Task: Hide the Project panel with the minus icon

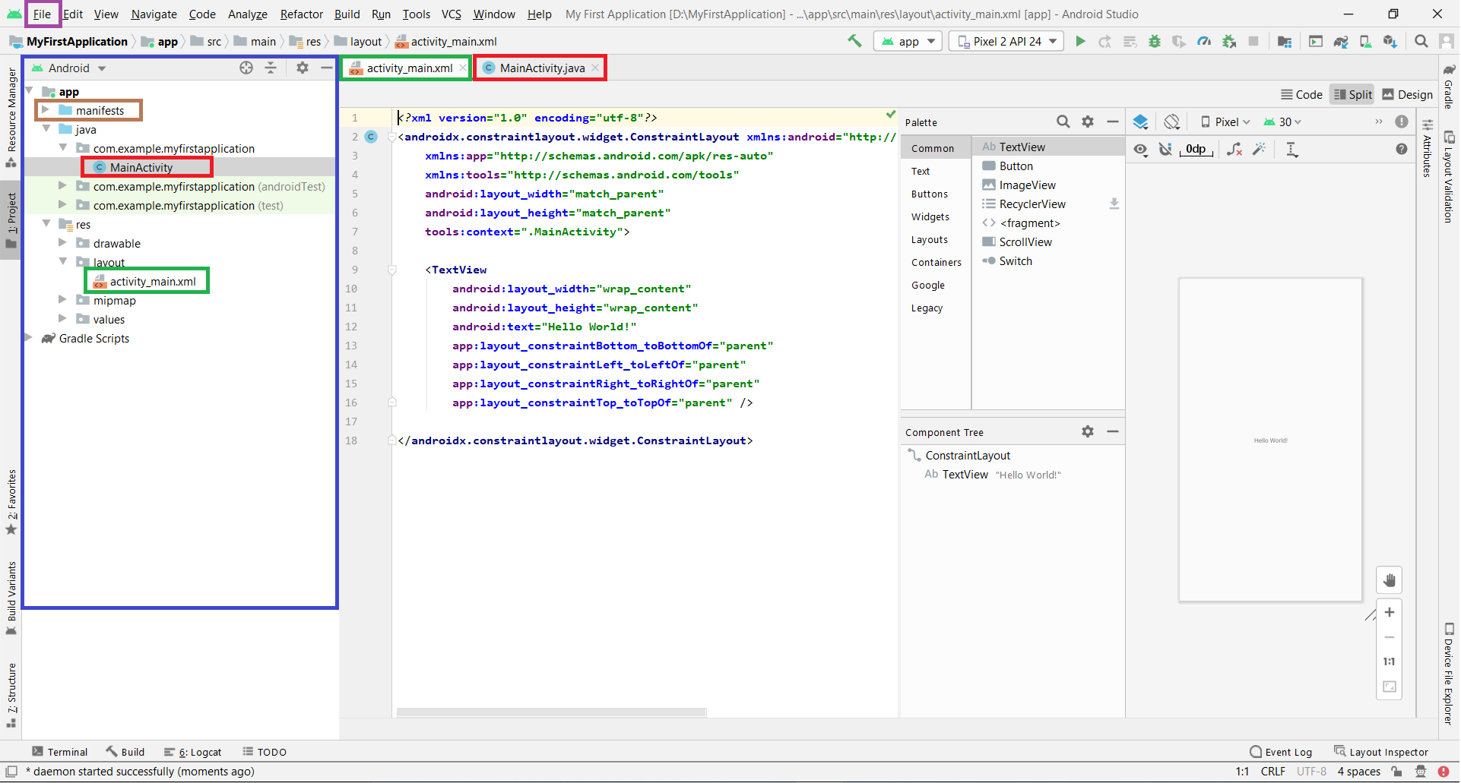Action: (x=326, y=68)
